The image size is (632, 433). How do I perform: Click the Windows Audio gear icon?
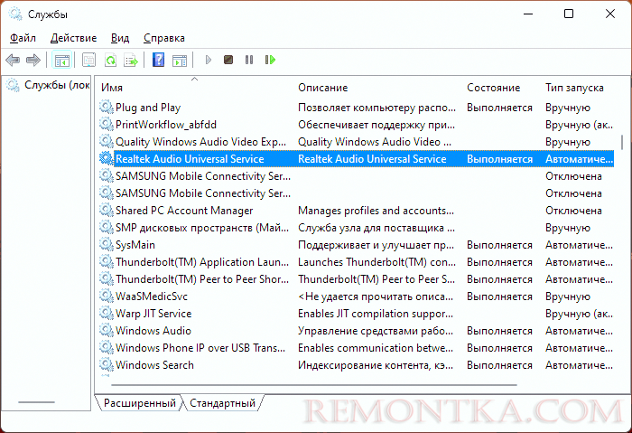(107, 331)
